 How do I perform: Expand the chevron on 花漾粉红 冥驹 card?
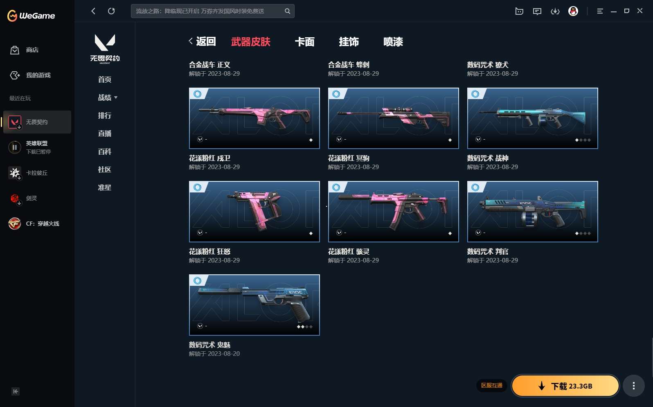[339, 139]
